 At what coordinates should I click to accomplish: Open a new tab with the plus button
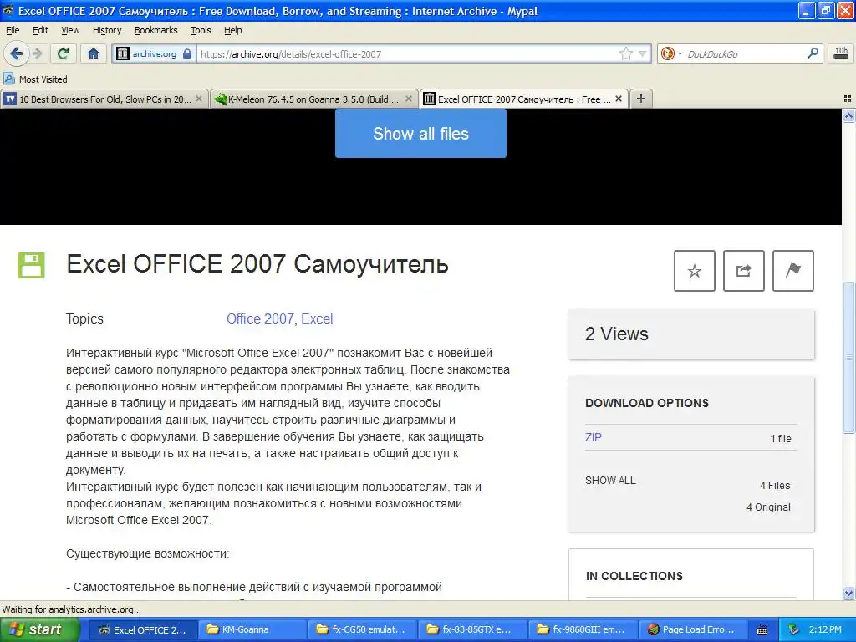click(641, 99)
